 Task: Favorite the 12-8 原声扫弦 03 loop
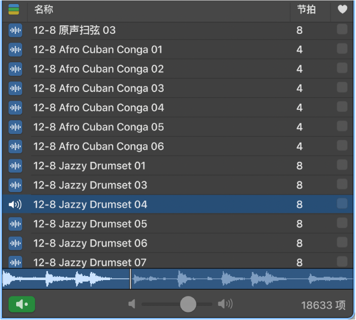coord(342,29)
